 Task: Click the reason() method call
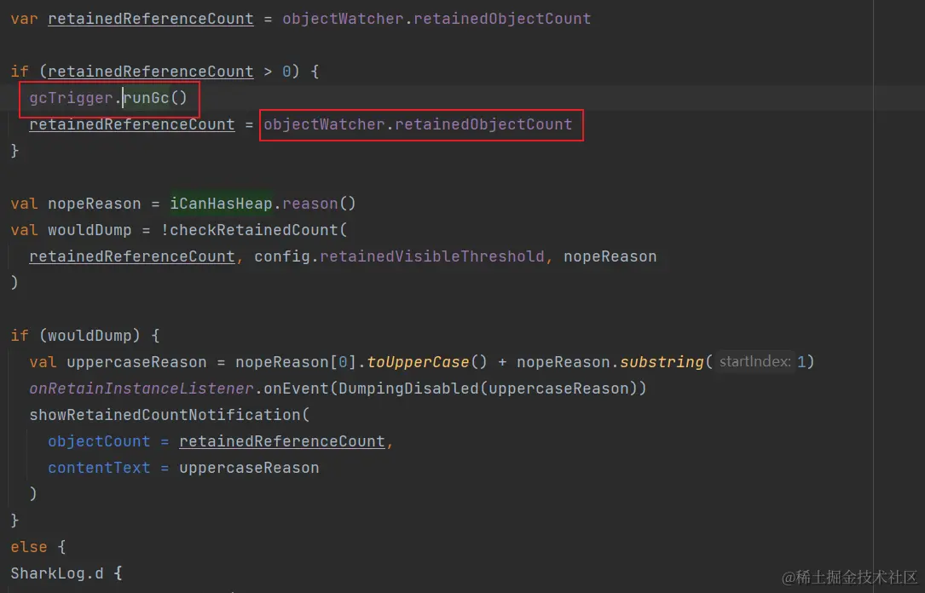coord(319,204)
